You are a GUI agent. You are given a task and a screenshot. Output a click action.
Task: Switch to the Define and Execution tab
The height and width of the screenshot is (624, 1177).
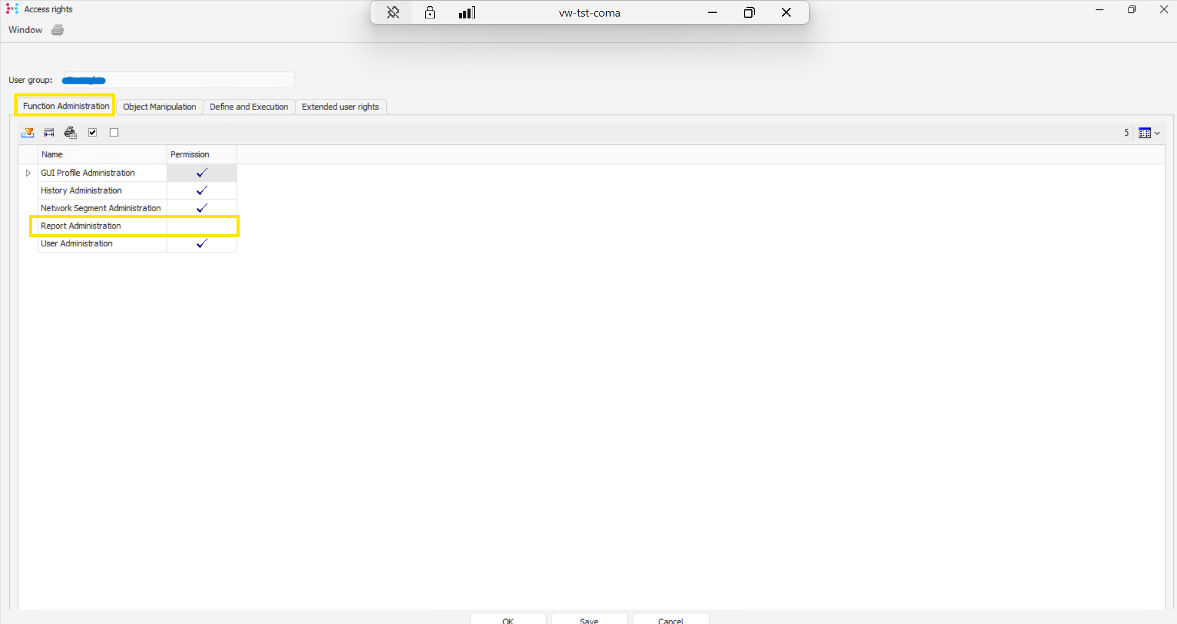point(249,107)
